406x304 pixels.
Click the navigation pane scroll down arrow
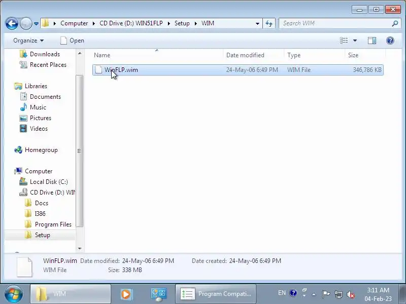[x=80, y=248]
